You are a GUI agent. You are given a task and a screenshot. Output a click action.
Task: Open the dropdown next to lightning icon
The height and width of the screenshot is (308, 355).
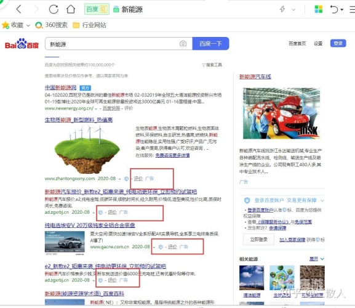click(x=293, y=9)
